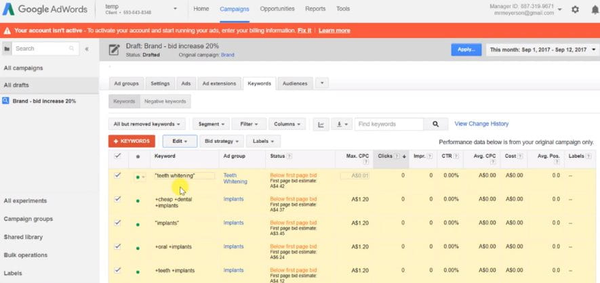This screenshot has width=600, height=283.
Task: Go to the Home menu
Action: [201, 9]
